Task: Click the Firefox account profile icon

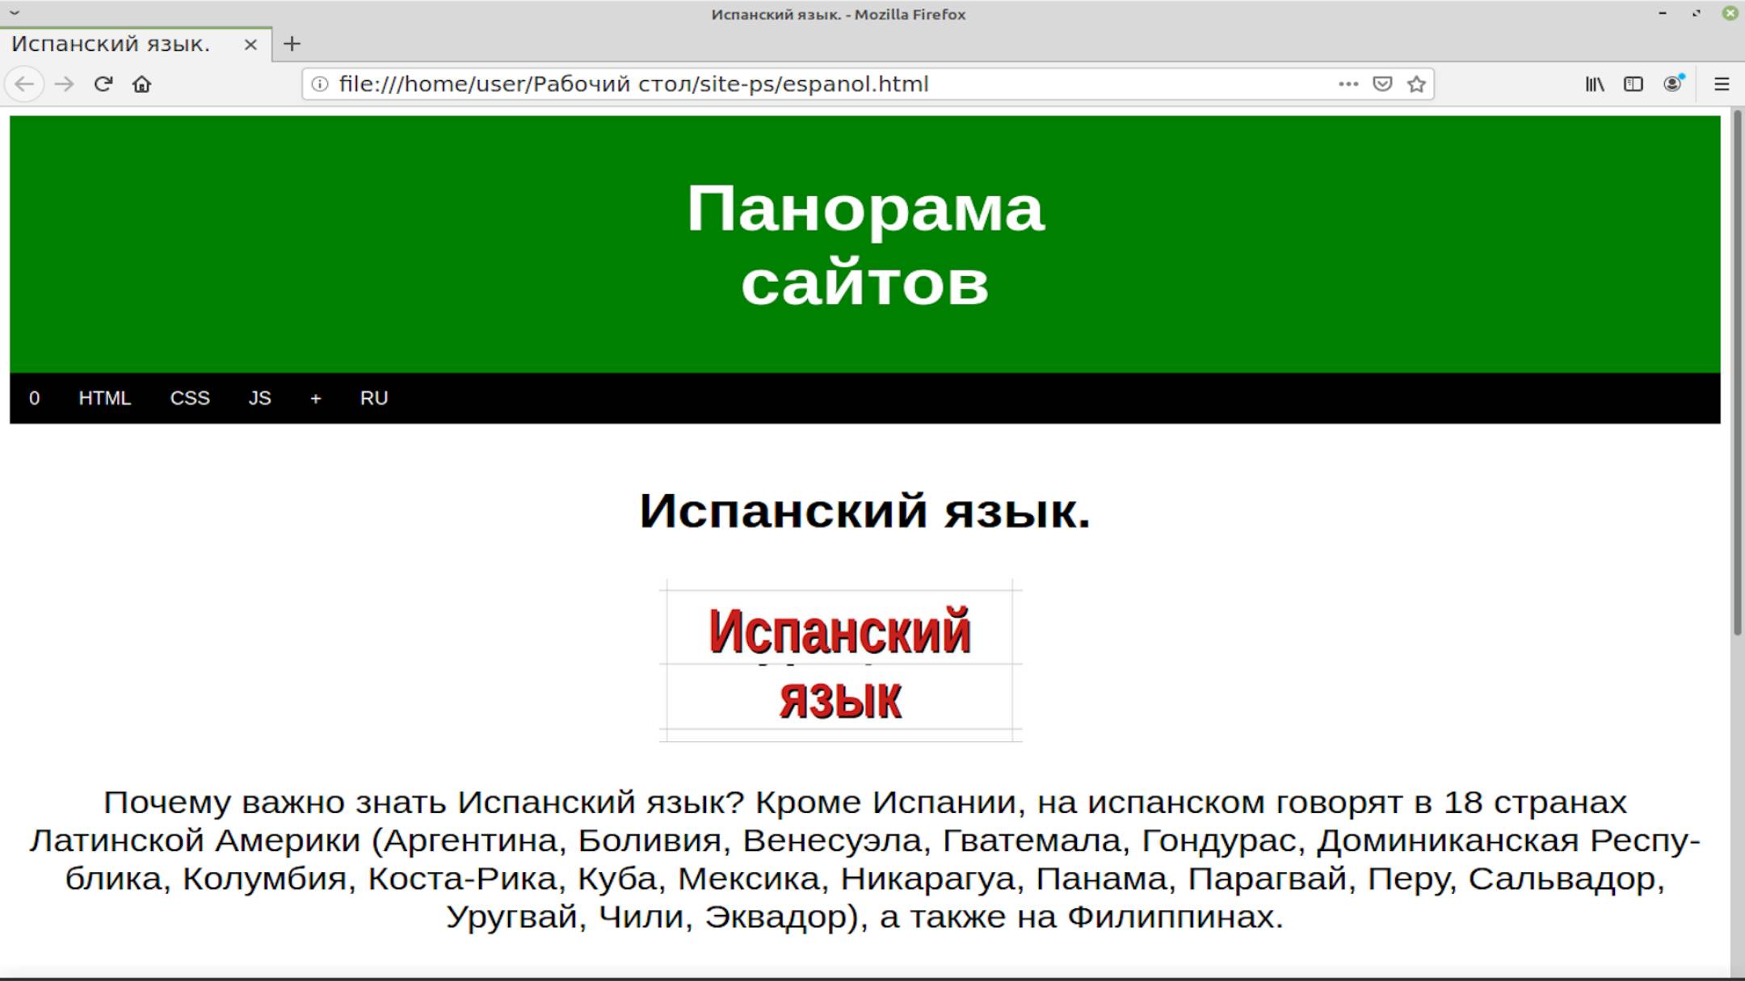Action: [1671, 83]
